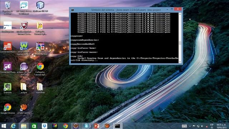
Task: Open the eclipse - Acceso directo shortcut
Action: tap(24, 69)
